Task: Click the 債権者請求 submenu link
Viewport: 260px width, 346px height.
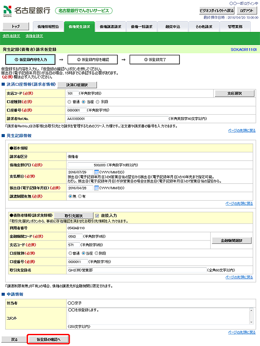Action: [x=34, y=36]
